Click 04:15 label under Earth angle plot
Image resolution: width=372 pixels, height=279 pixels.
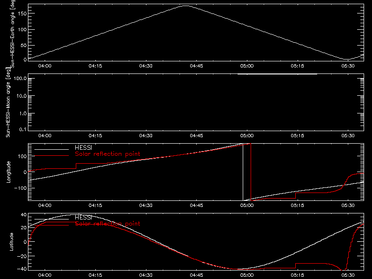point(95,66)
